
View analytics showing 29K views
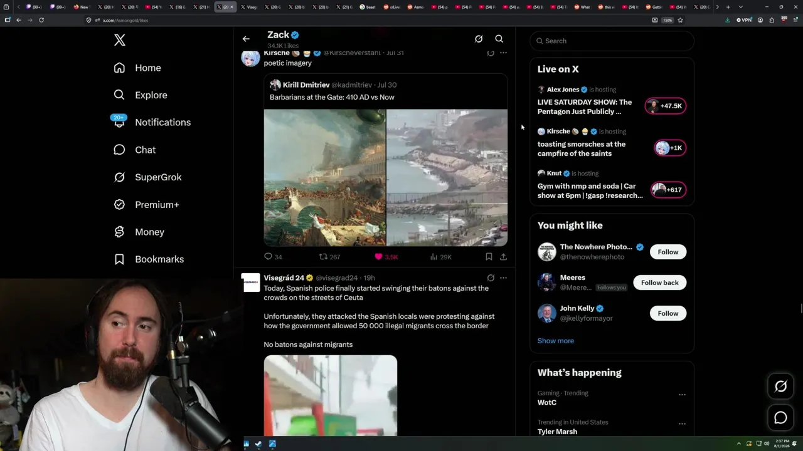pyautogui.click(x=440, y=257)
